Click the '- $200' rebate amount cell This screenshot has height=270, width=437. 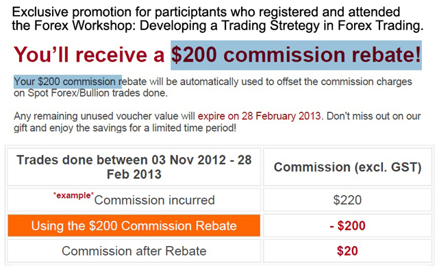(x=347, y=225)
